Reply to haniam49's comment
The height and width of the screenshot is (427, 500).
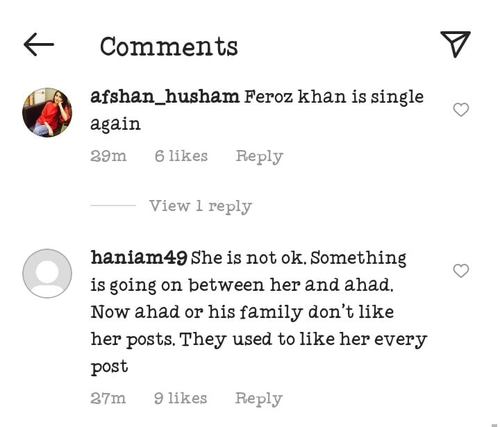pyautogui.click(x=258, y=399)
